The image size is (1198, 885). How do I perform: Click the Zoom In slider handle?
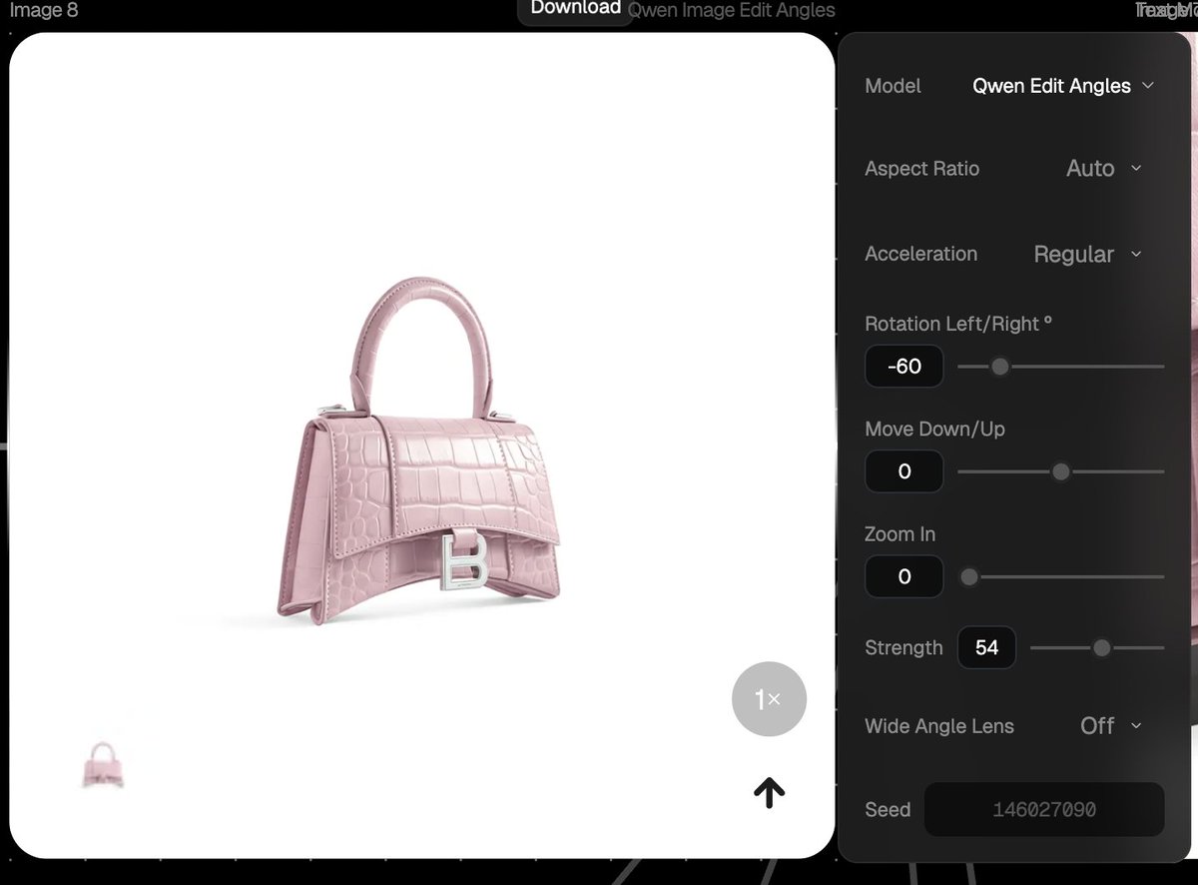coord(968,576)
